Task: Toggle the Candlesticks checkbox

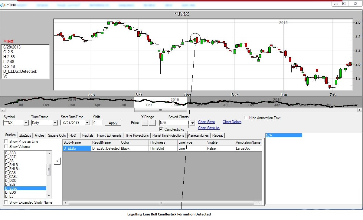Action: pos(161,129)
